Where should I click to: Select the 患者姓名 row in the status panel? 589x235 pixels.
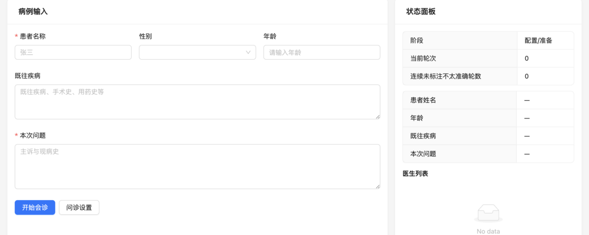423,100
